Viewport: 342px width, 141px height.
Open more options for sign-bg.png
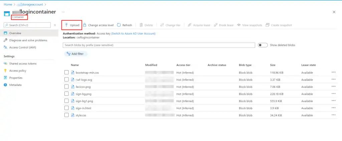334,93
